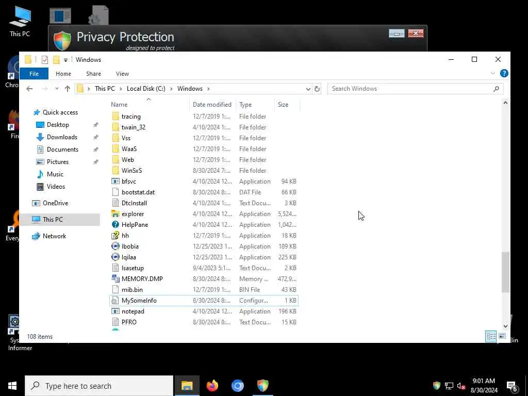Select the tracing folder icon
528x396 pixels.
115,117
